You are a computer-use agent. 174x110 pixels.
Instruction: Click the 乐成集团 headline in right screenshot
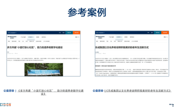click(122, 47)
